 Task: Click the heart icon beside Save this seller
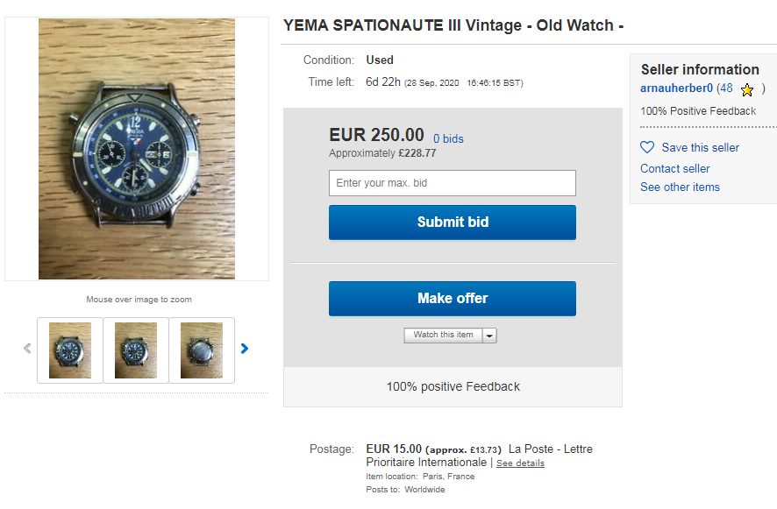(647, 147)
